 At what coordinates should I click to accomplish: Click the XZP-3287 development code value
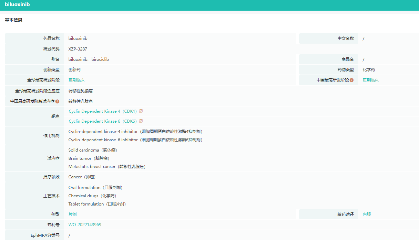[78, 49]
